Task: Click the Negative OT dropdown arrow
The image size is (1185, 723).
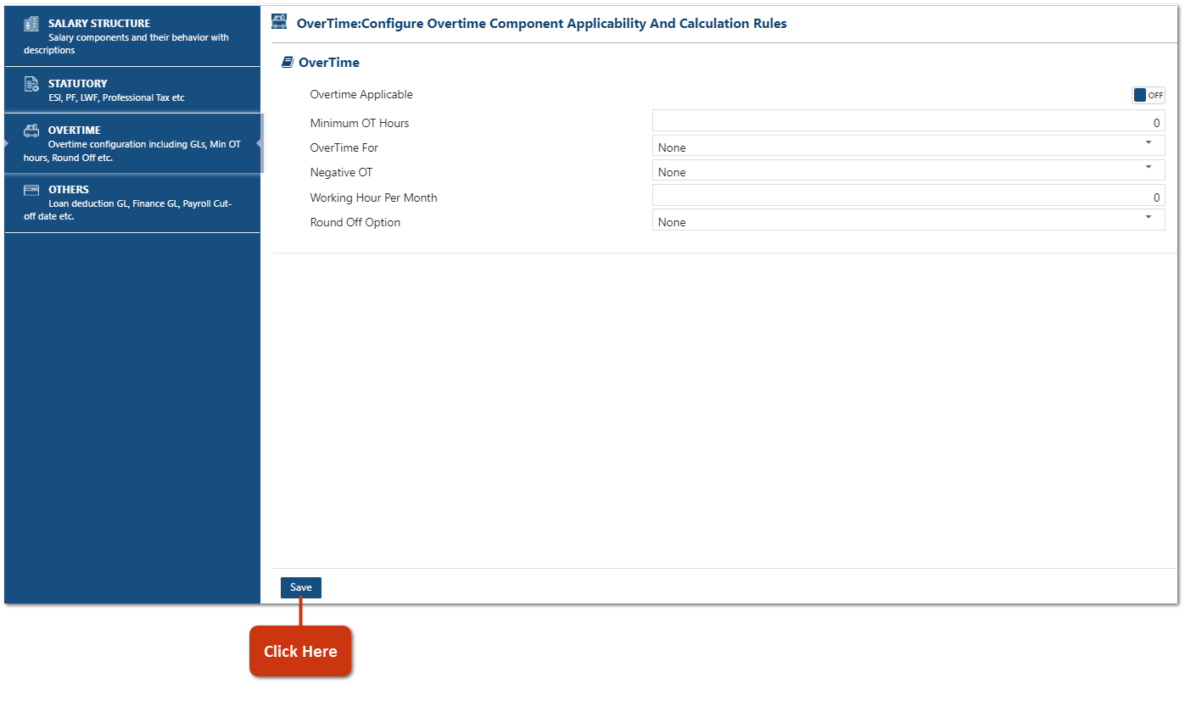Action: [x=1149, y=167]
